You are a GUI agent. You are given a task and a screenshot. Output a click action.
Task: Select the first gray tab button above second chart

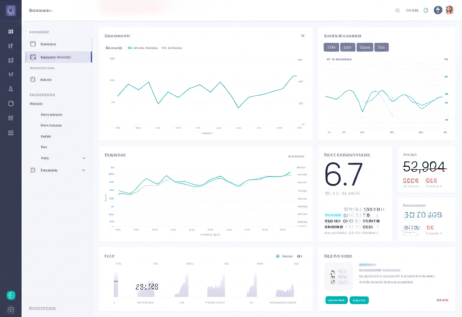point(332,47)
